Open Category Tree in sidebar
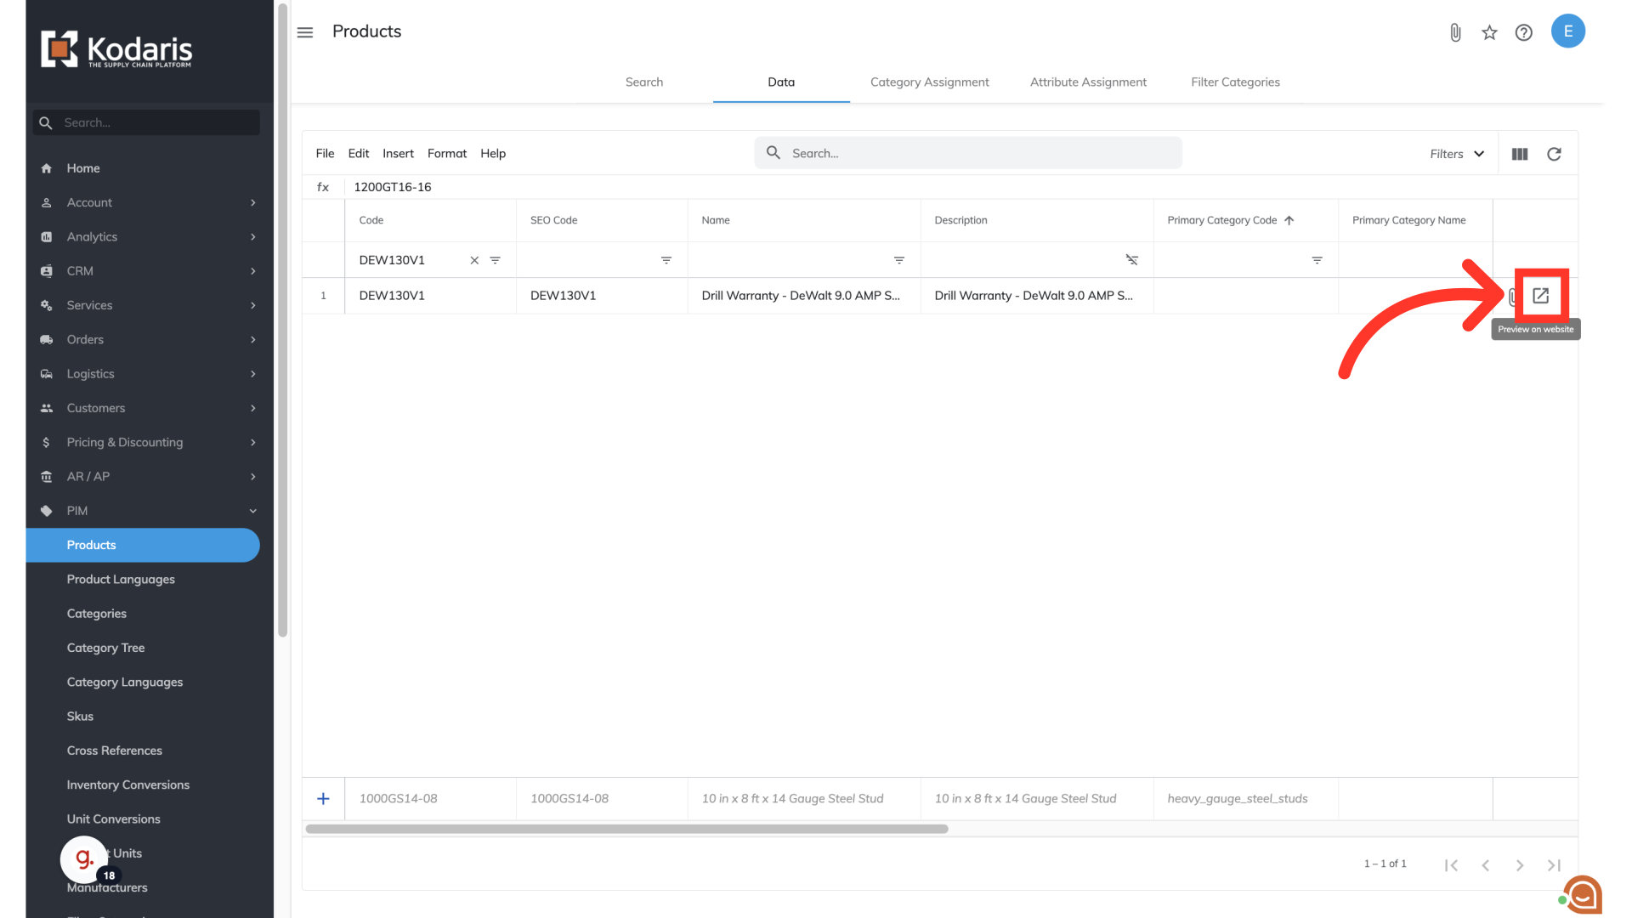 pyautogui.click(x=105, y=648)
